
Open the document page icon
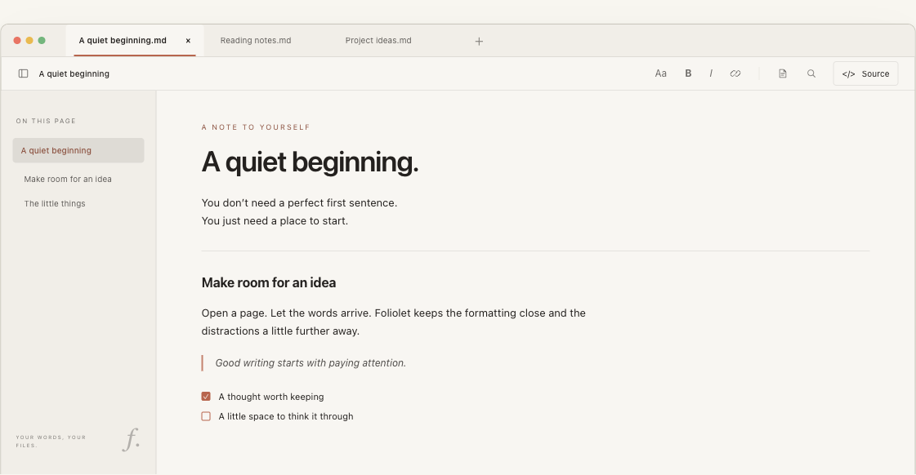pyautogui.click(x=783, y=73)
